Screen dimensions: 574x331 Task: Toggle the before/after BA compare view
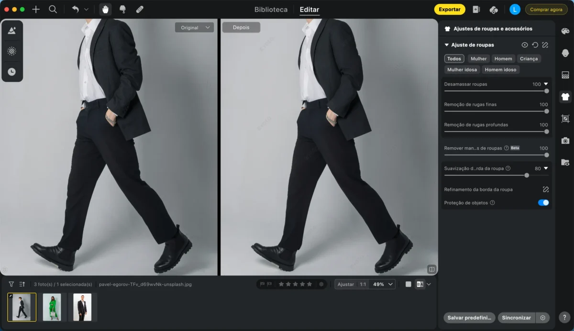420,284
